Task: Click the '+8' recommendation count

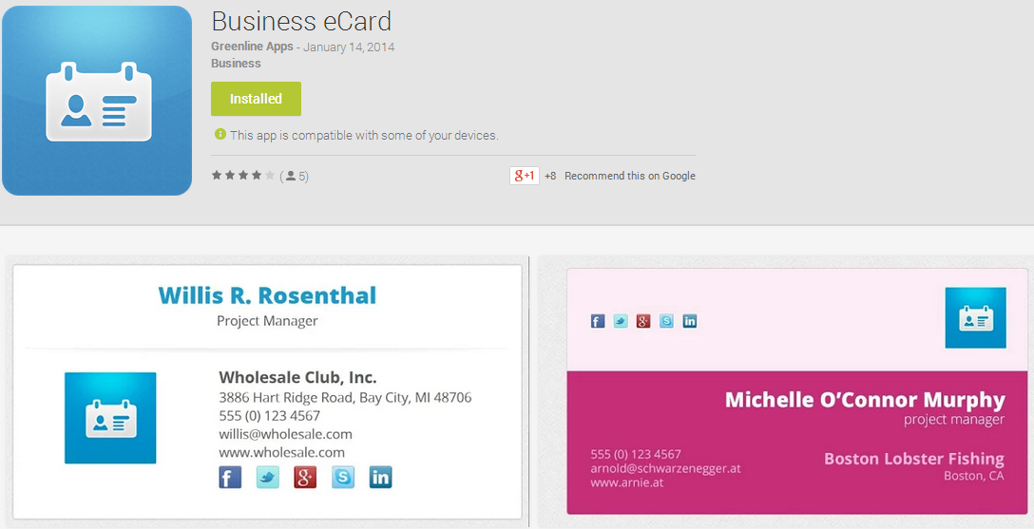Action: tap(550, 176)
